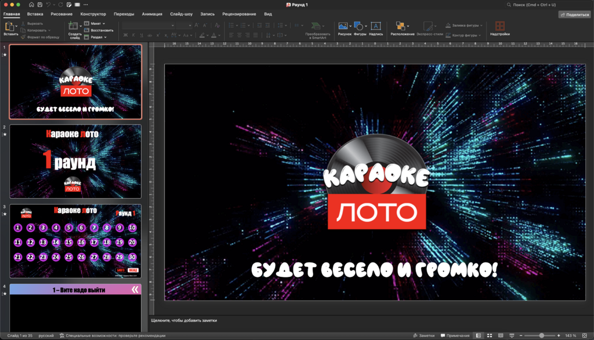
Task: Switch to Slide sorter view
Action: 490,335
